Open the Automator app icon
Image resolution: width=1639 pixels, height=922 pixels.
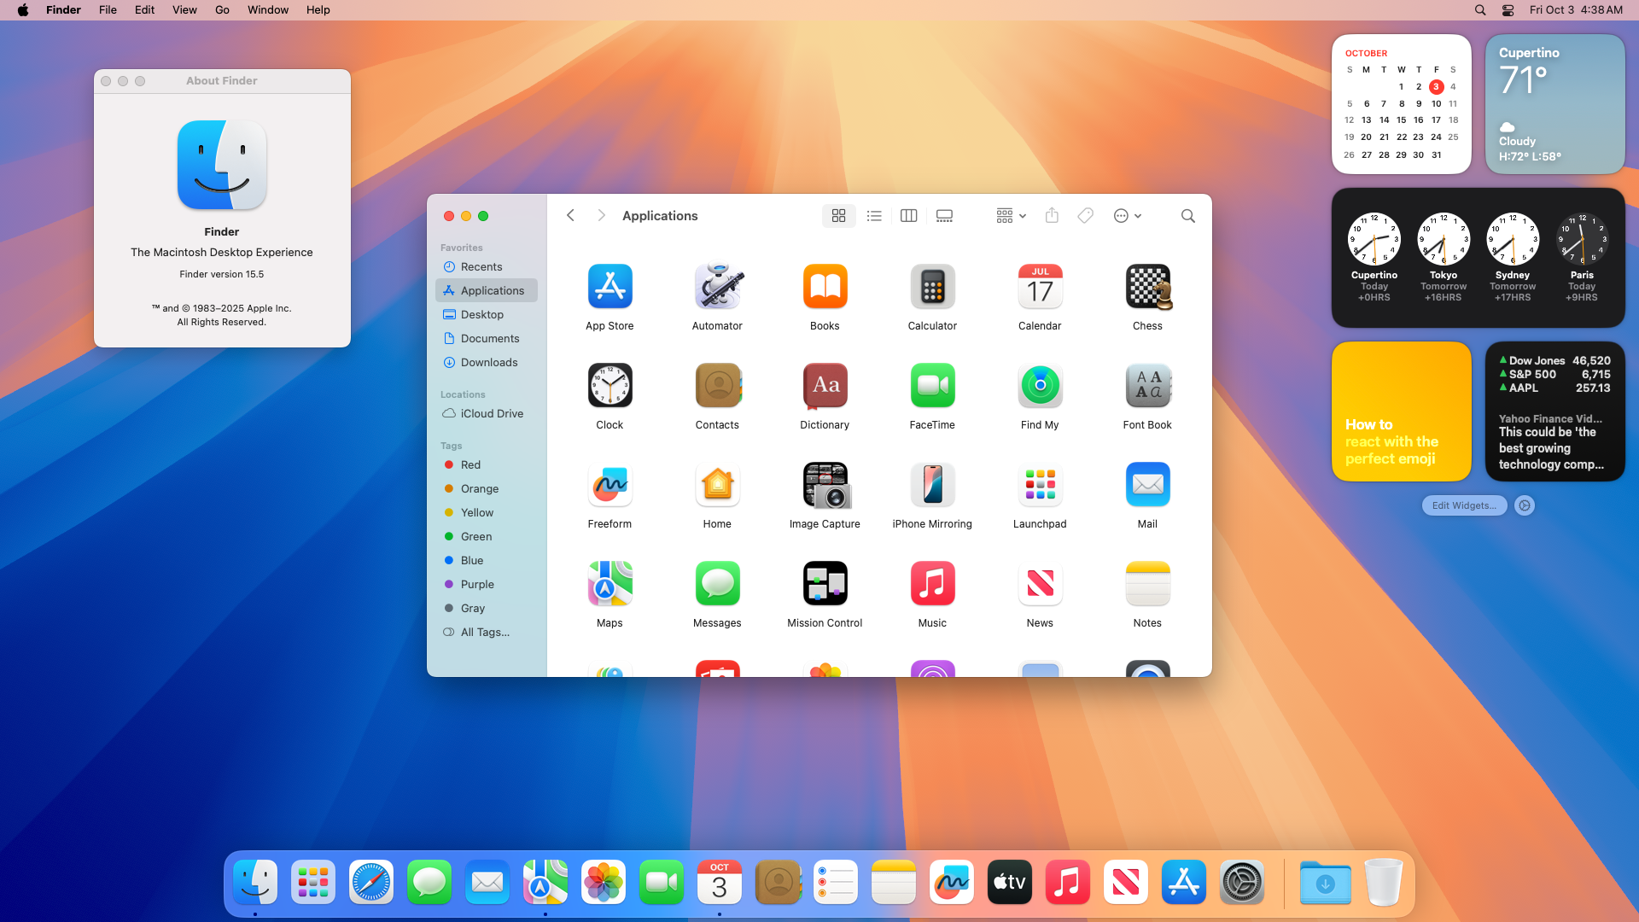(x=717, y=287)
